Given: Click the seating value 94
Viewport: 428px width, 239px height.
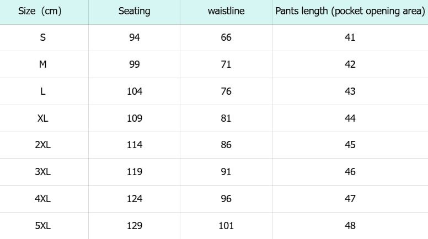Looking at the screenshot, I should (134, 37).
